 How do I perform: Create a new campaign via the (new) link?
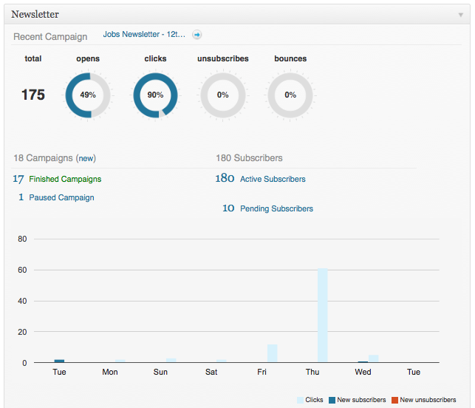86,158
